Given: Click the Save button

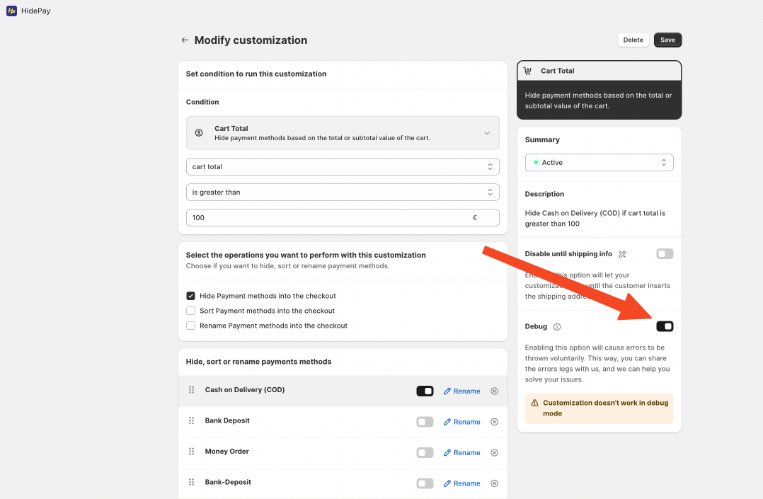Looking at the screenshot, I should click(667, 40).
